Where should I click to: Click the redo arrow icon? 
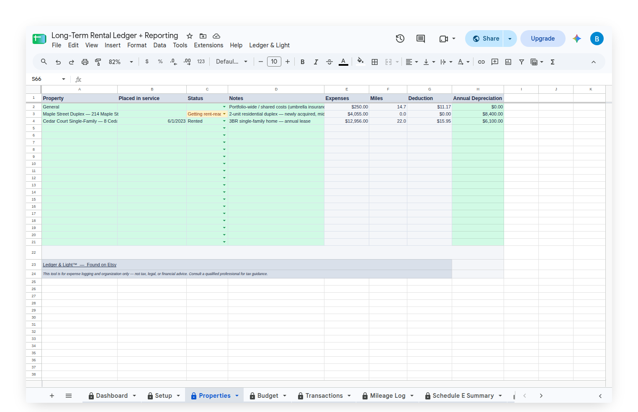click(72, 62)
